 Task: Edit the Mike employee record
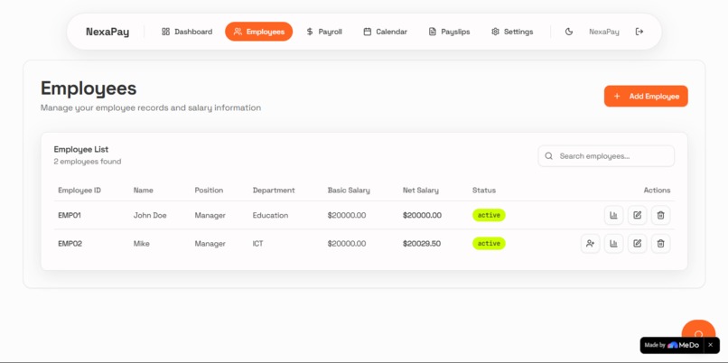637,244
